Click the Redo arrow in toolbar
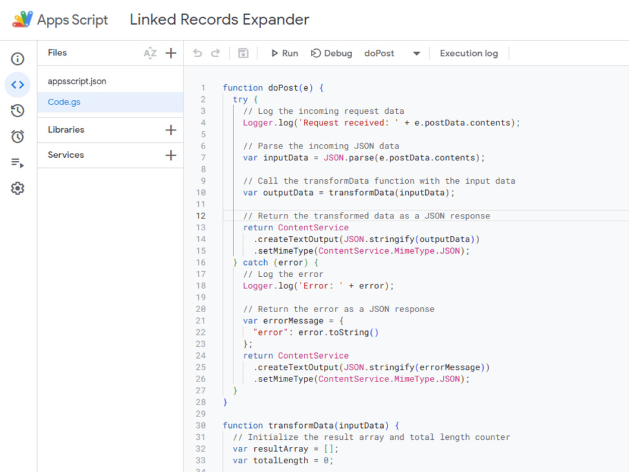This screenshot has width=629, height=472. 216,53
